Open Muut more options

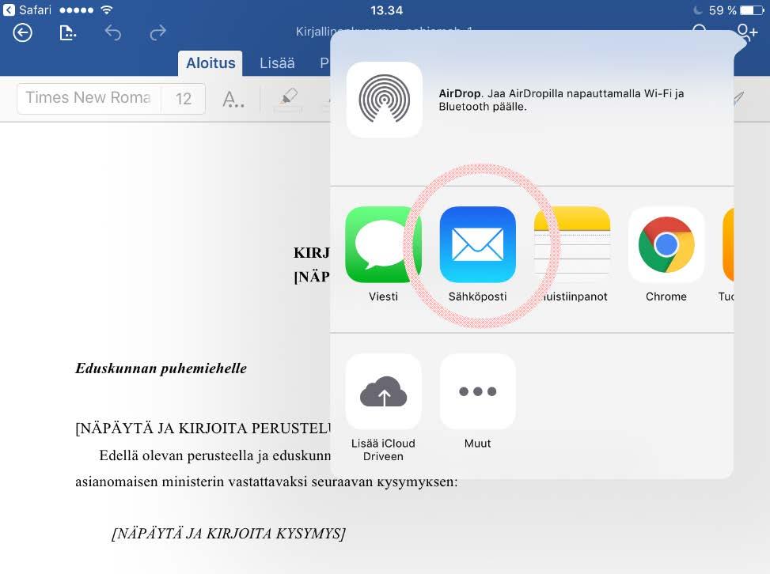point(478,391)
